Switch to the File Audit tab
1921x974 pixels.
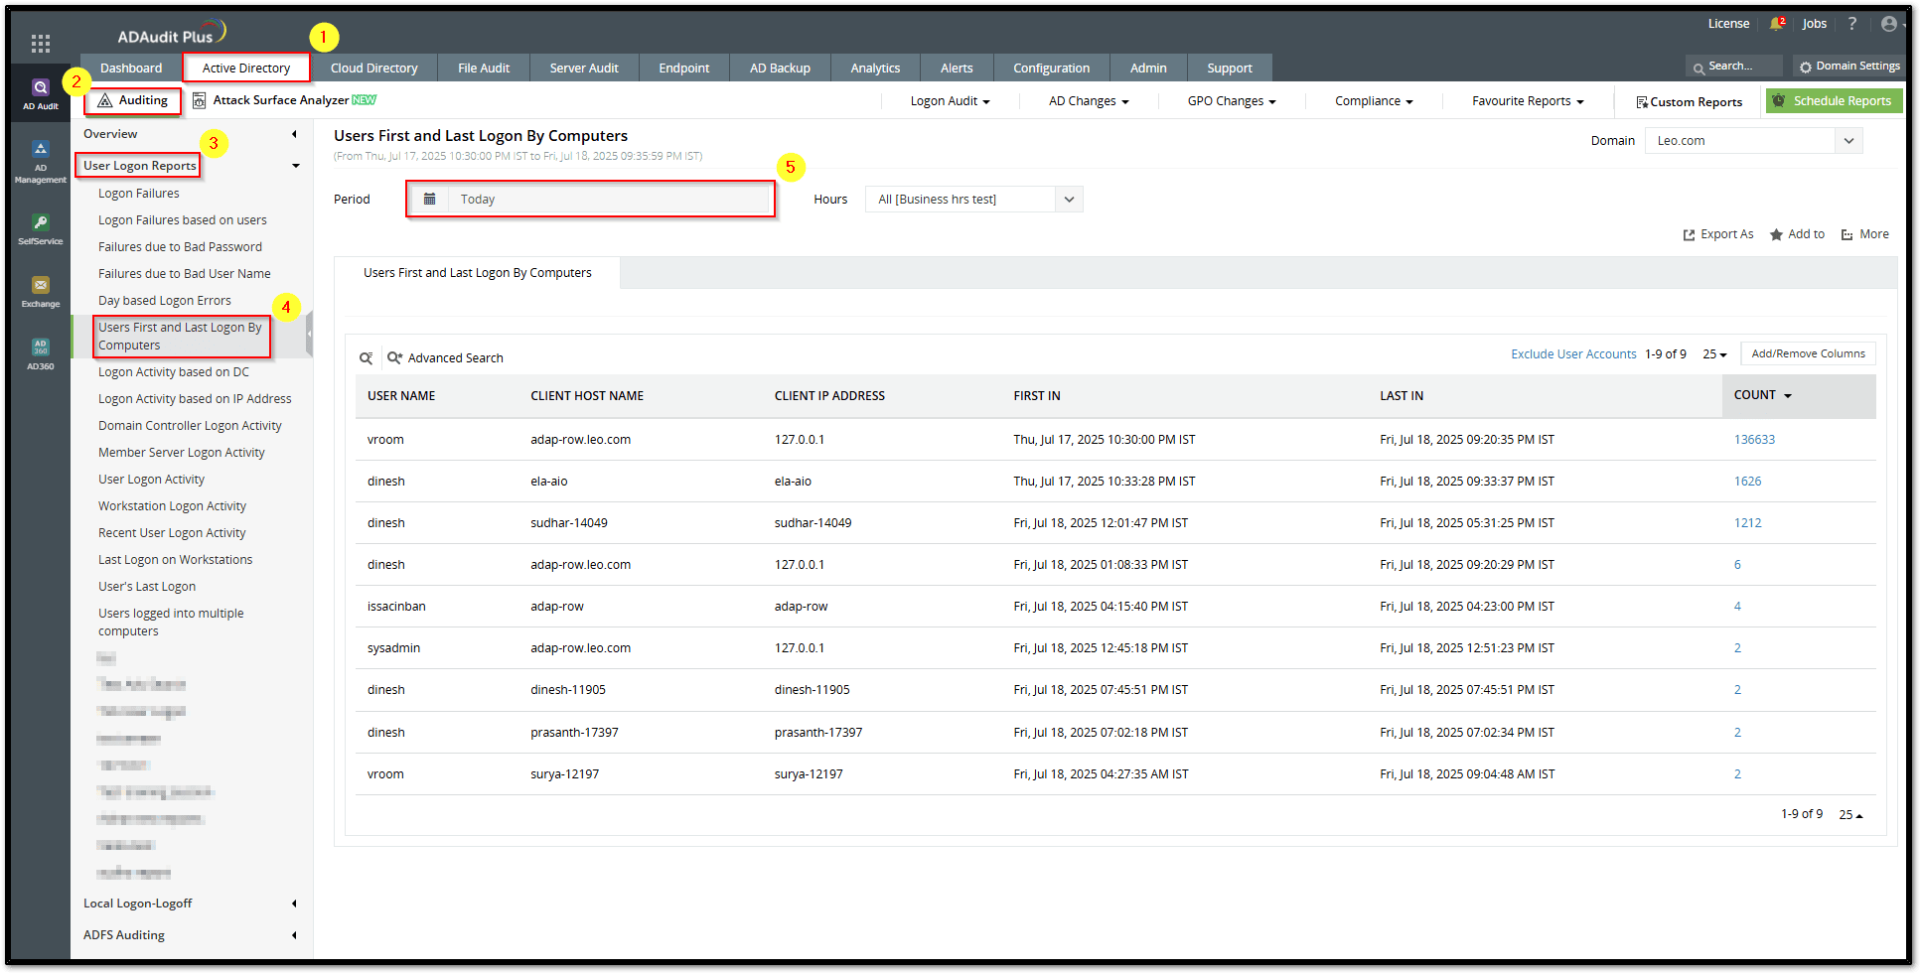tap(483, 69)
